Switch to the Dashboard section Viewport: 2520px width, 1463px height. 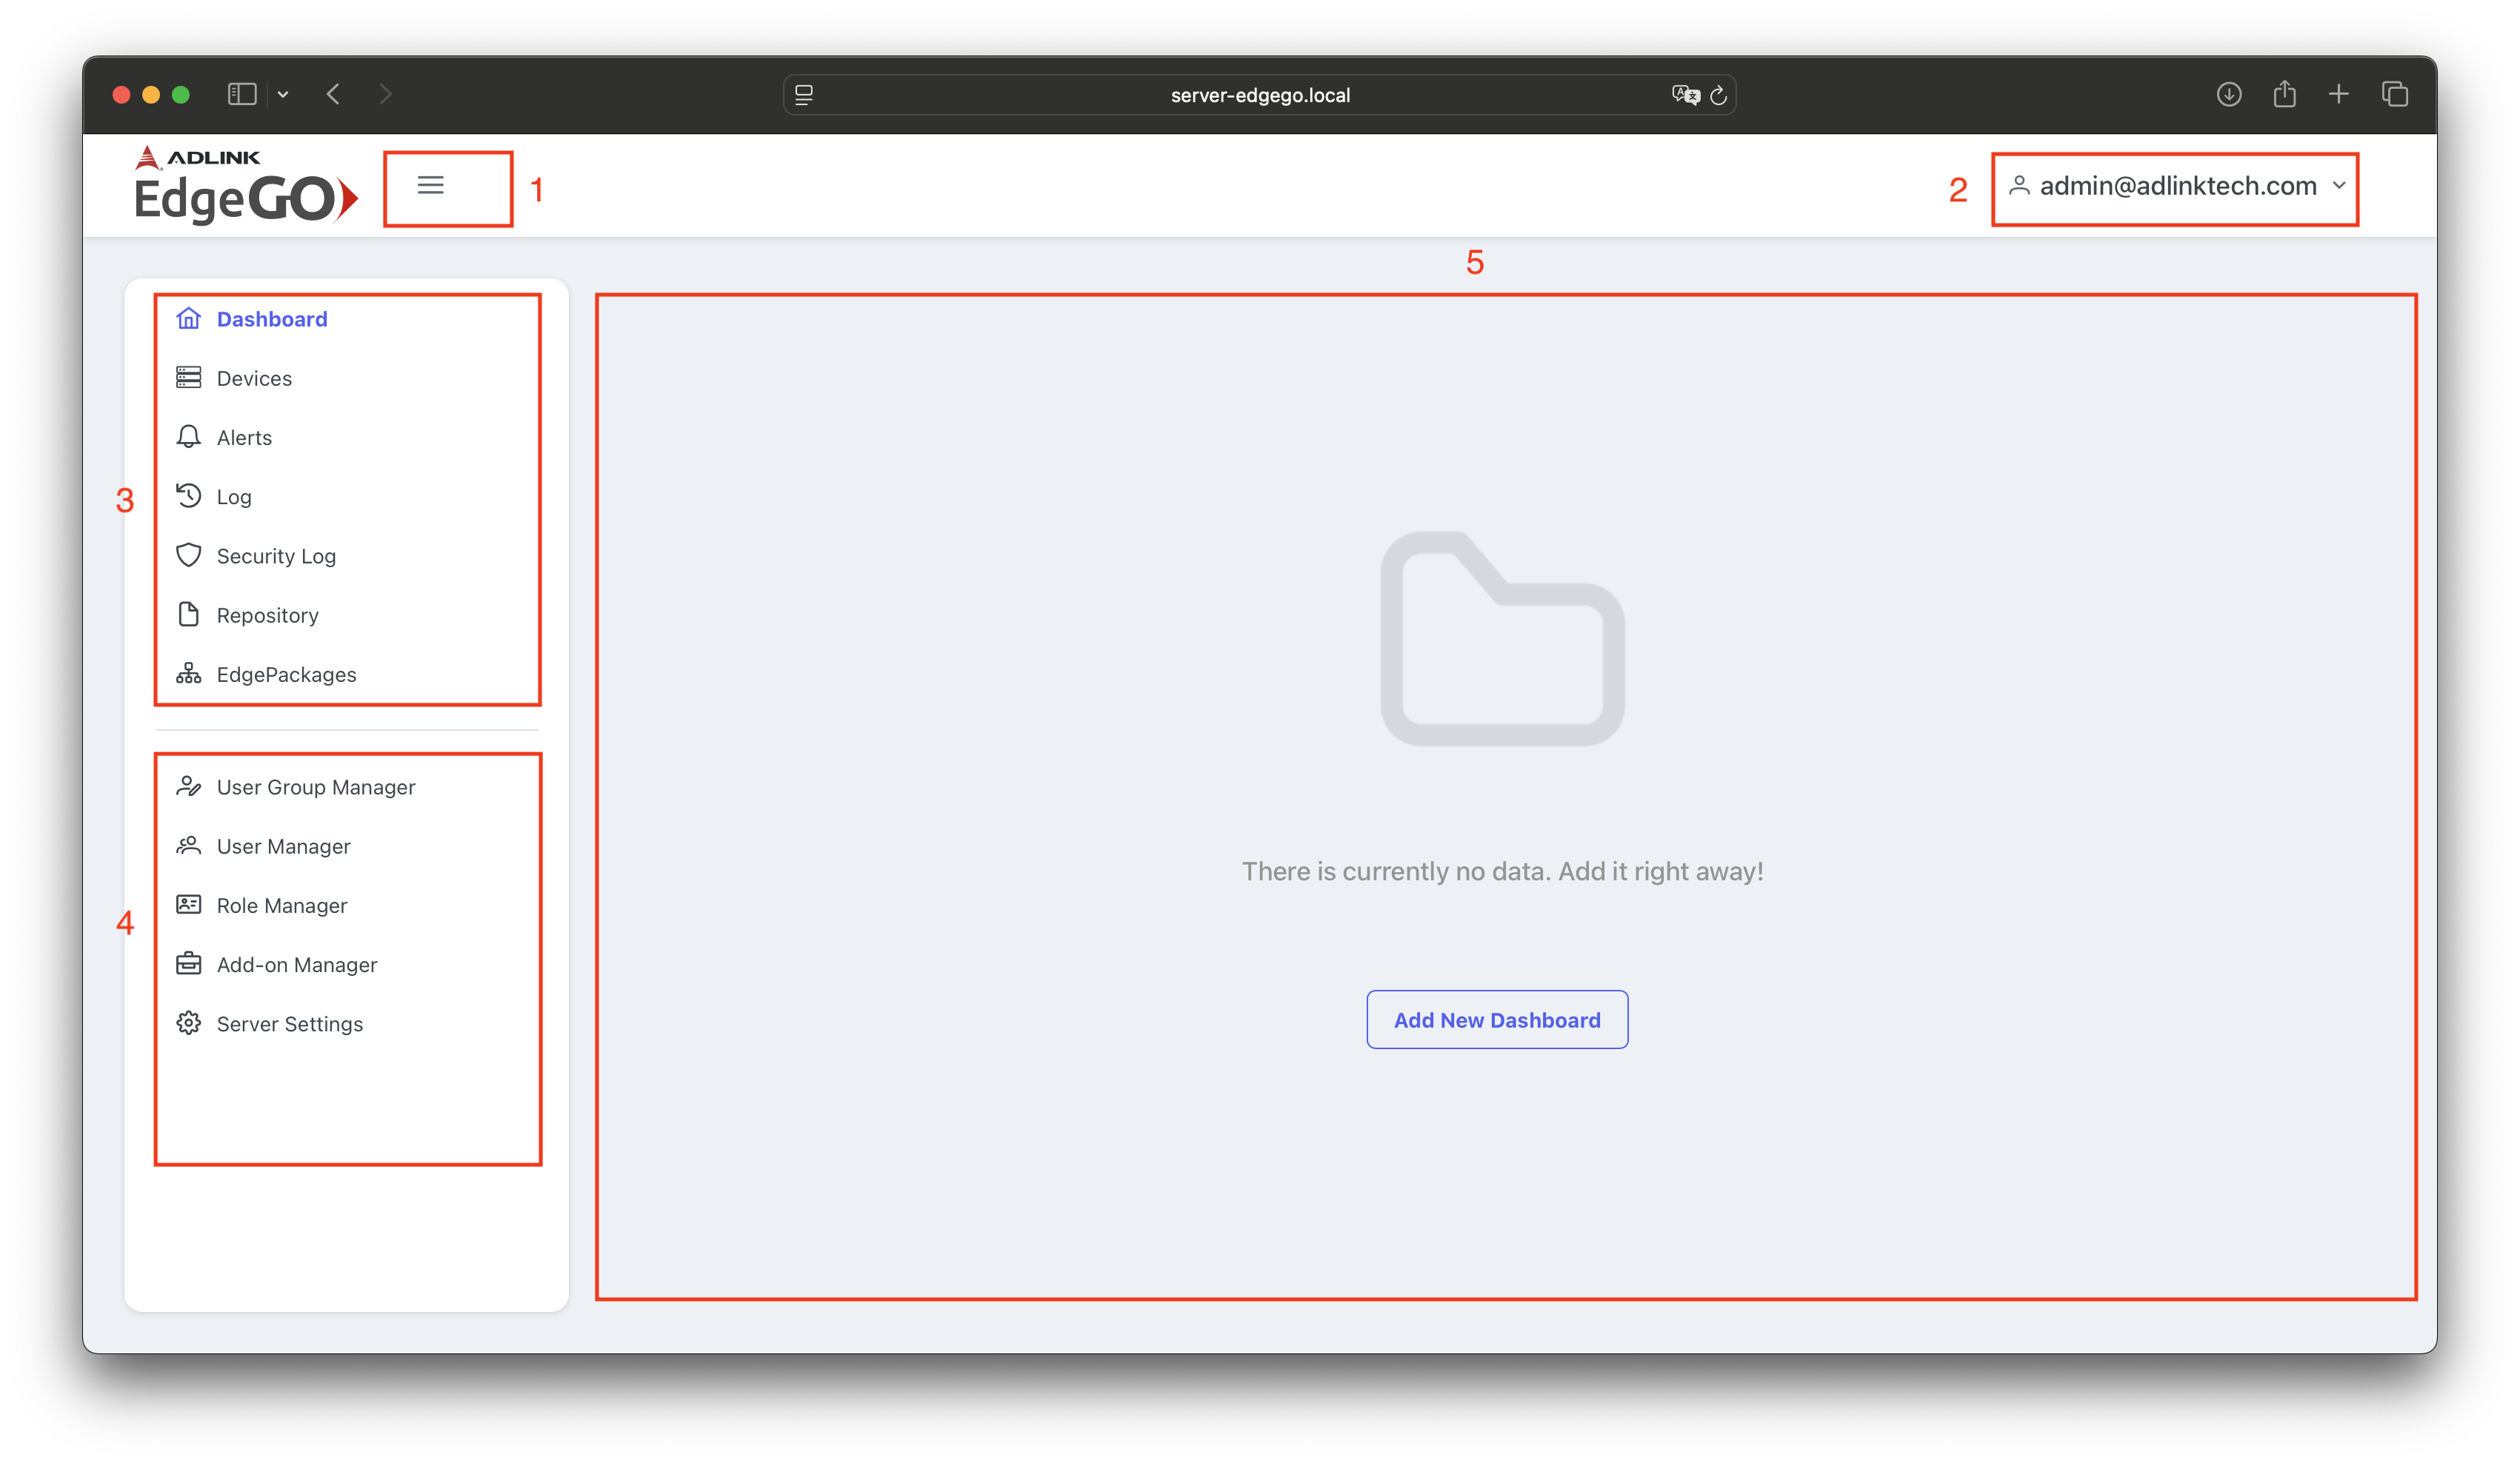pos(272,319)
